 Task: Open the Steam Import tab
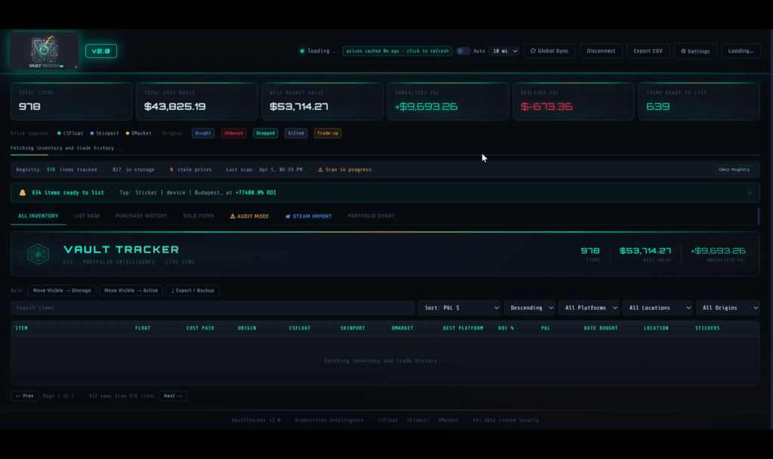[309, 216]
